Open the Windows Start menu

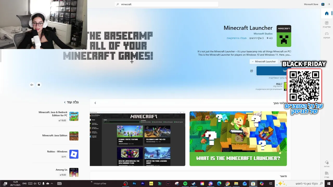[x=329, y=184]
